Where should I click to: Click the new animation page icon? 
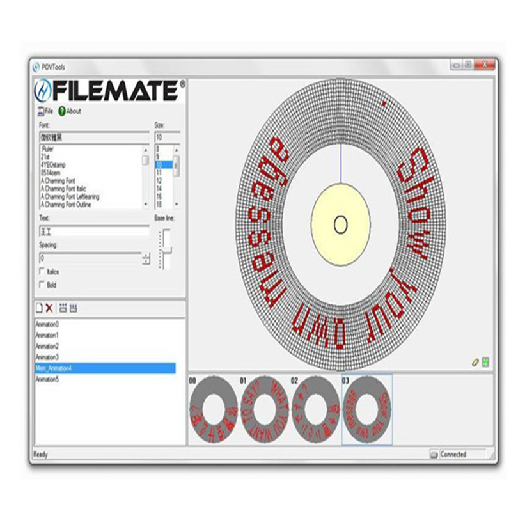coord(39,308)
